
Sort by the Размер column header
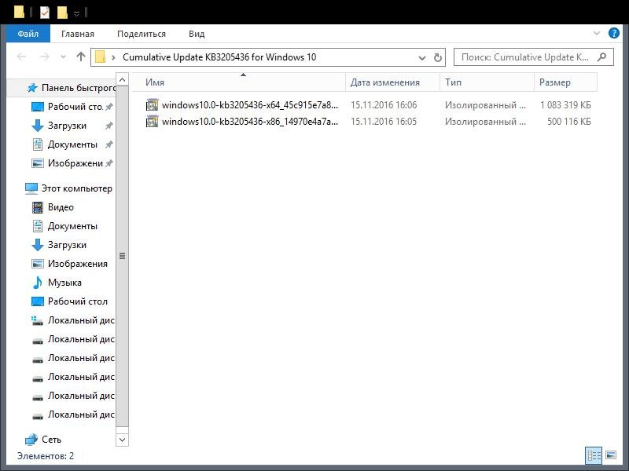[565, 82]
